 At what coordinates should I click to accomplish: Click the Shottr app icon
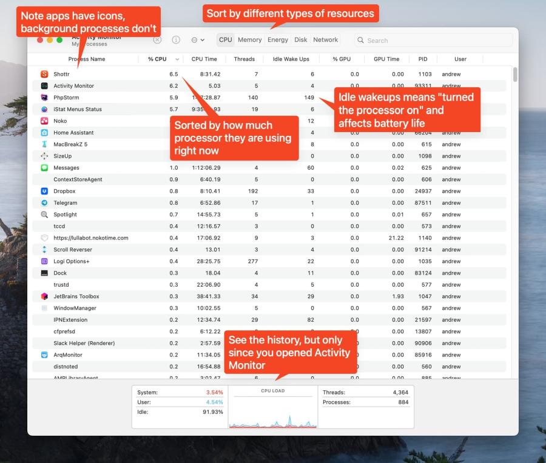pyautogui.click(x=44, y=74)
